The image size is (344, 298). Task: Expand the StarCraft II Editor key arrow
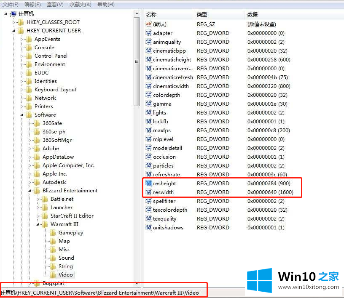coord(38,216)
